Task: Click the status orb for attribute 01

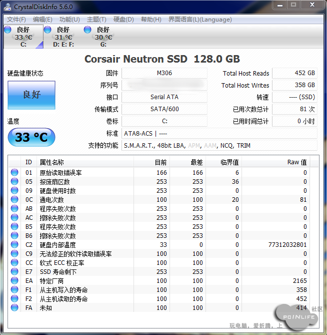Action: (x=14, y=172)
